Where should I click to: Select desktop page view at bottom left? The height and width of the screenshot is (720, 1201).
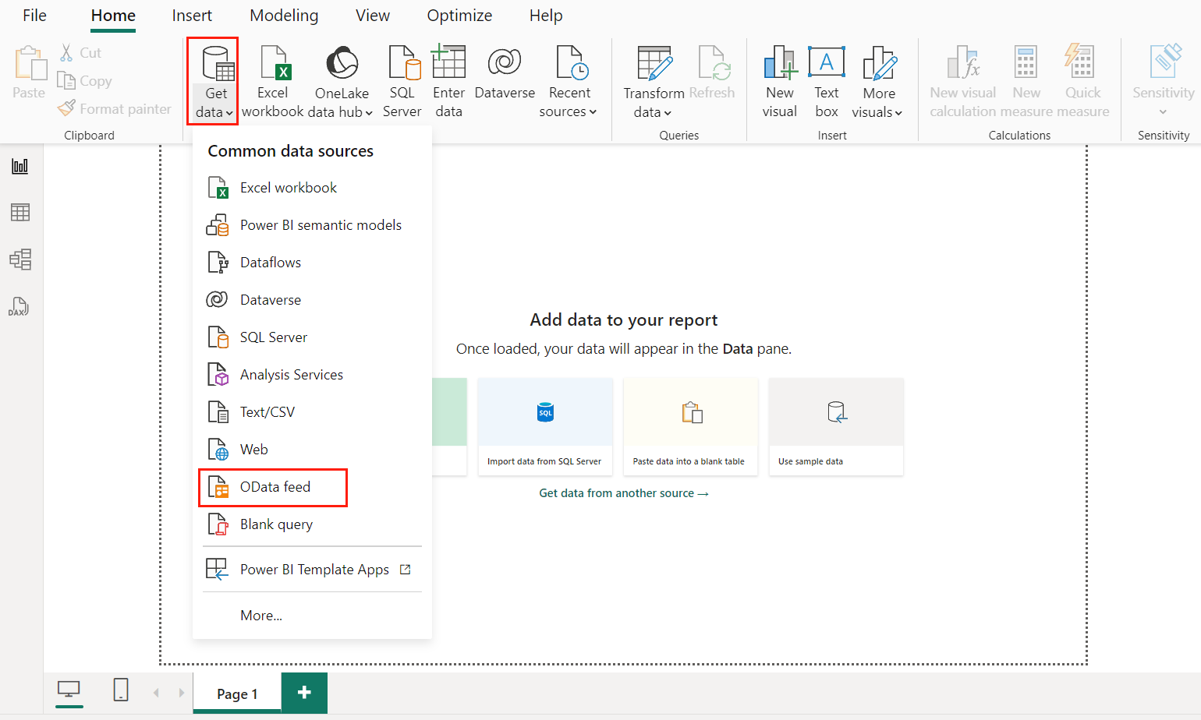69,690
